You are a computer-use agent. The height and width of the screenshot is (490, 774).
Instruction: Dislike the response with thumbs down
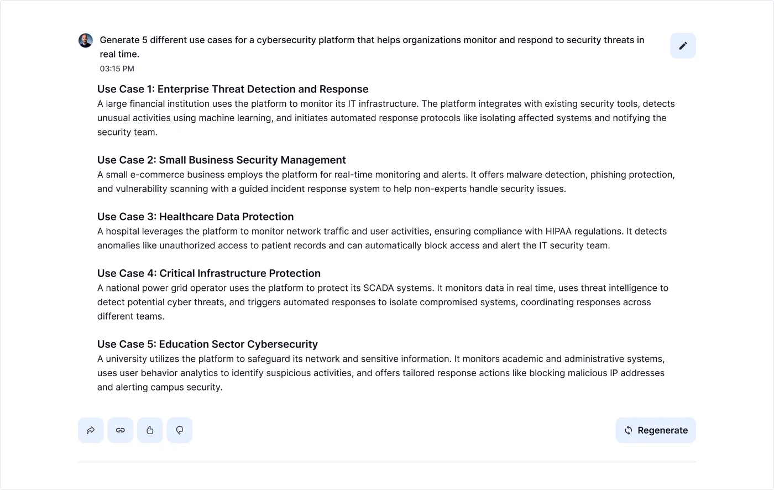pyautogui.click(x=180, y=430)
